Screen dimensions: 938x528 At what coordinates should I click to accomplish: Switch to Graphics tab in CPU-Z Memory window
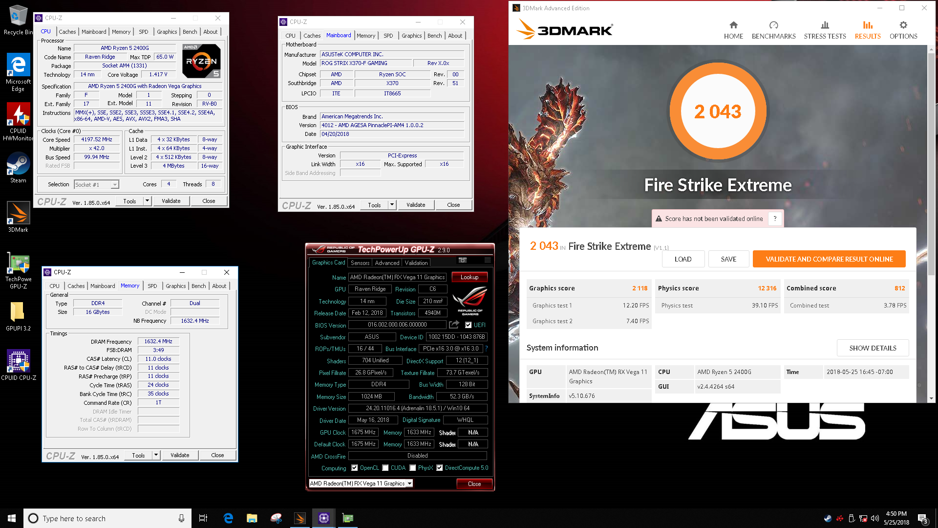click(x=175, y=286)
